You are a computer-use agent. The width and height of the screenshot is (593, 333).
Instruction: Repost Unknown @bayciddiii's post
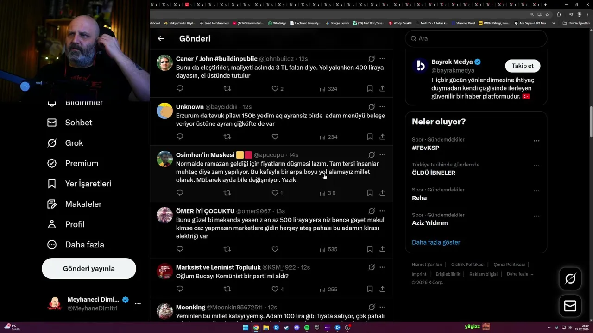point(227,136)
